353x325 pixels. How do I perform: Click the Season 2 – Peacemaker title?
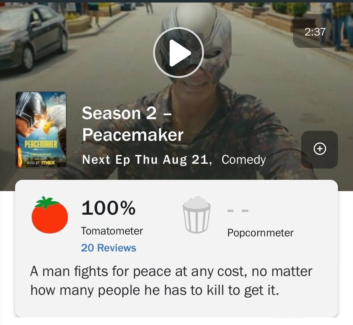point(133,124)
